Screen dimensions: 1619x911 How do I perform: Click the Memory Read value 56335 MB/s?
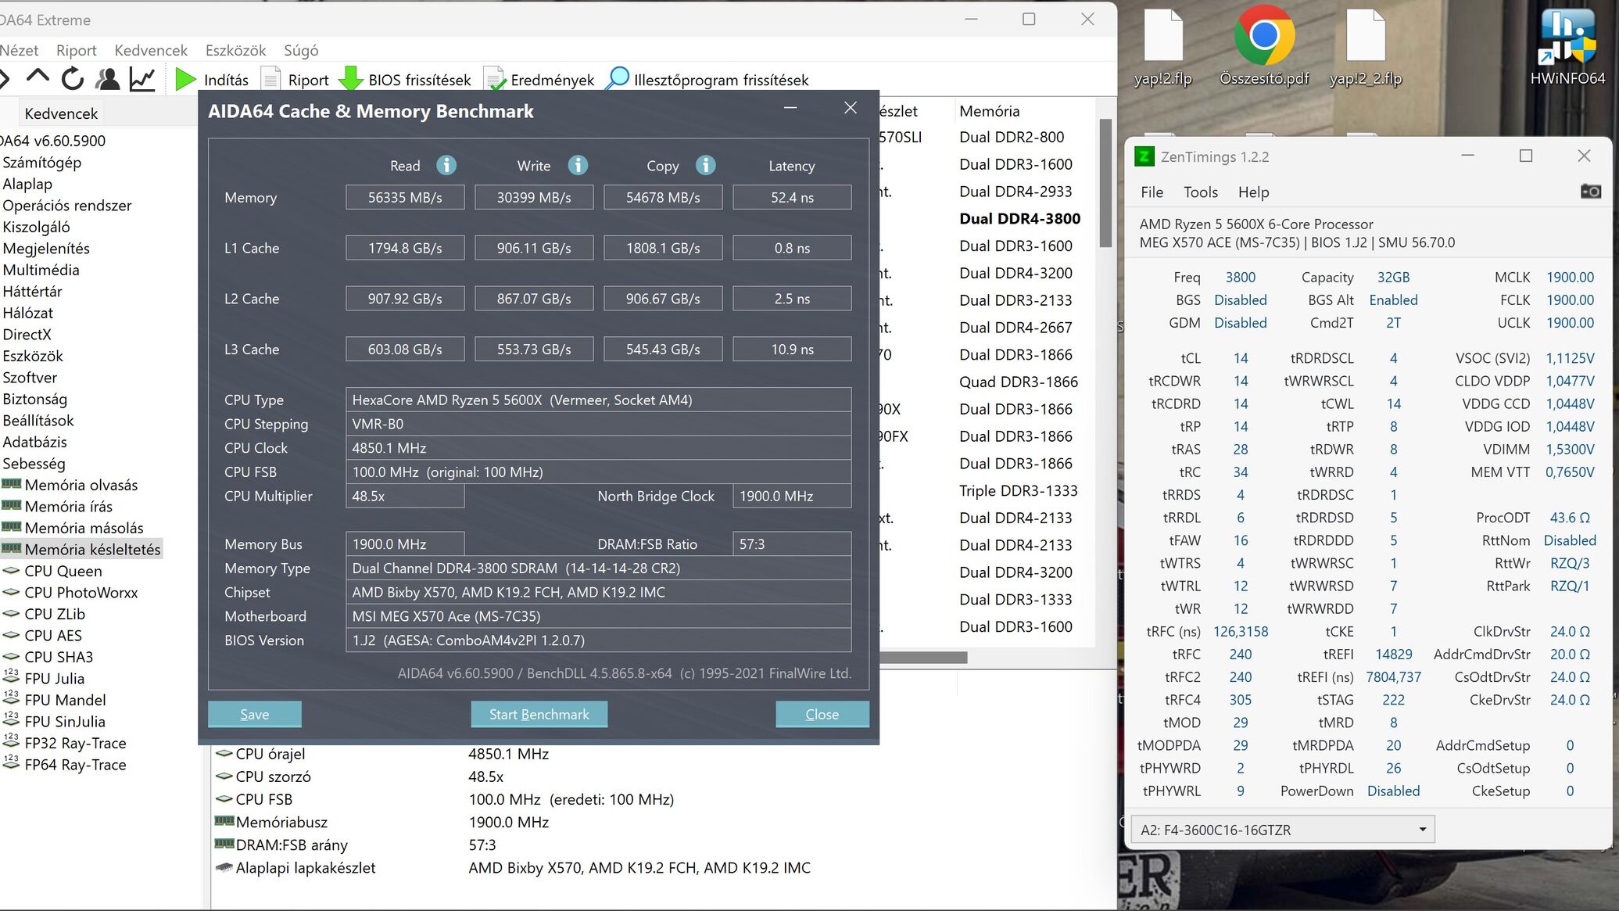[405, 197]
